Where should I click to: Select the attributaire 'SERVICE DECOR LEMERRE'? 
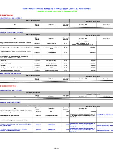coord(51,70)
